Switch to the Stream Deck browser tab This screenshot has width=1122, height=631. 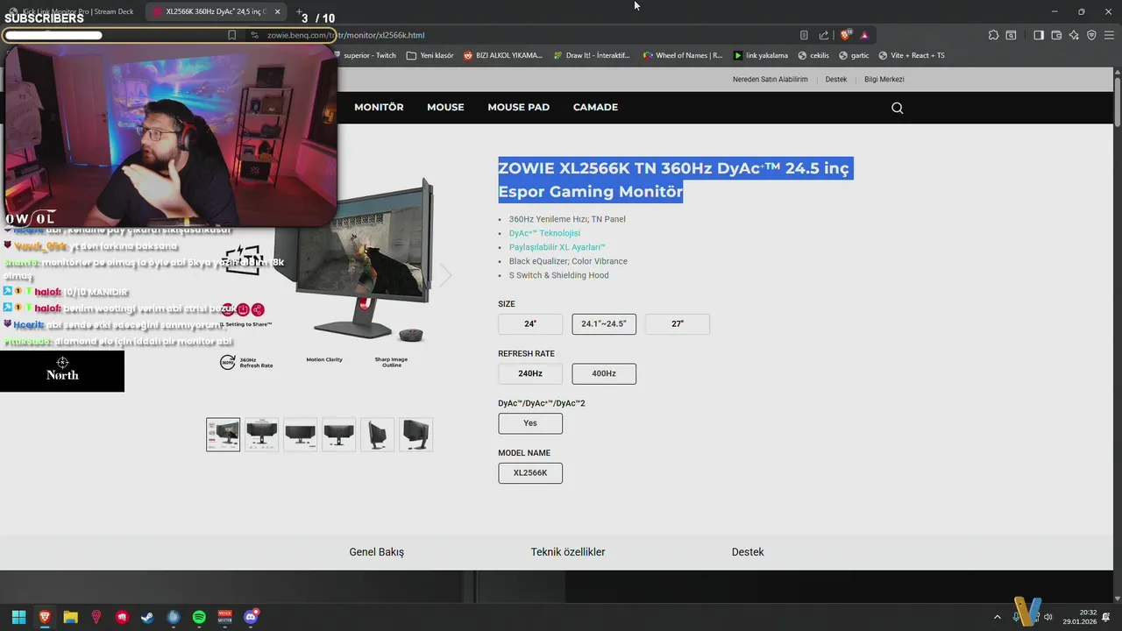(72, 11)
